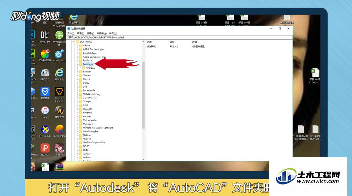
Task: Select the Autodesk key in tree
Action: tap(88, 64)
